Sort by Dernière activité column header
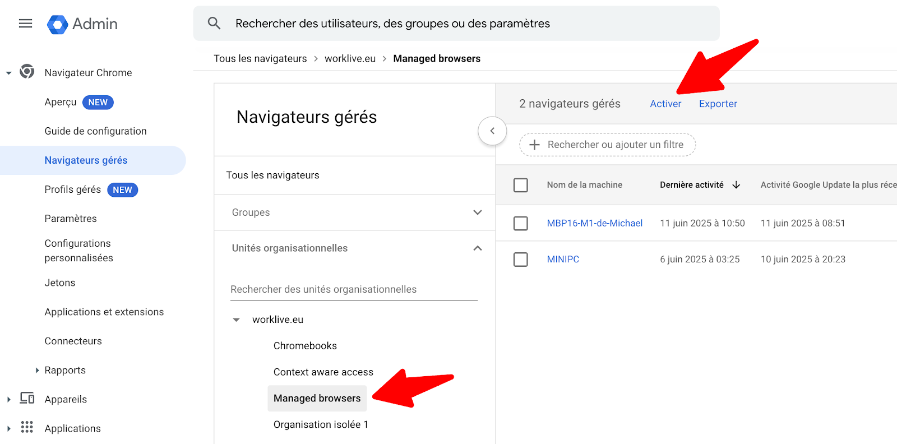 pos(692,185)
